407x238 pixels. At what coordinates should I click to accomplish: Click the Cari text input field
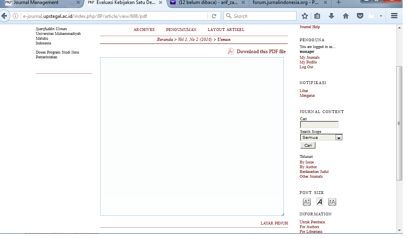(x=319, y=125)
